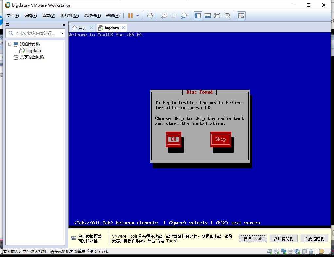The height and width of the screenshot is (257, 334).
Task: Click the status bar Ctrl+G hint text
Action: (x=56, y=252)
